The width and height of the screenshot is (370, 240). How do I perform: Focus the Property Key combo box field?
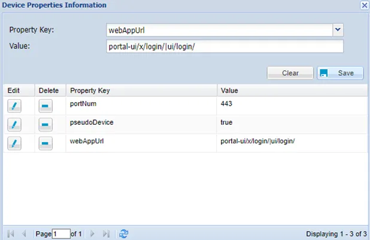tap(220, 30)
